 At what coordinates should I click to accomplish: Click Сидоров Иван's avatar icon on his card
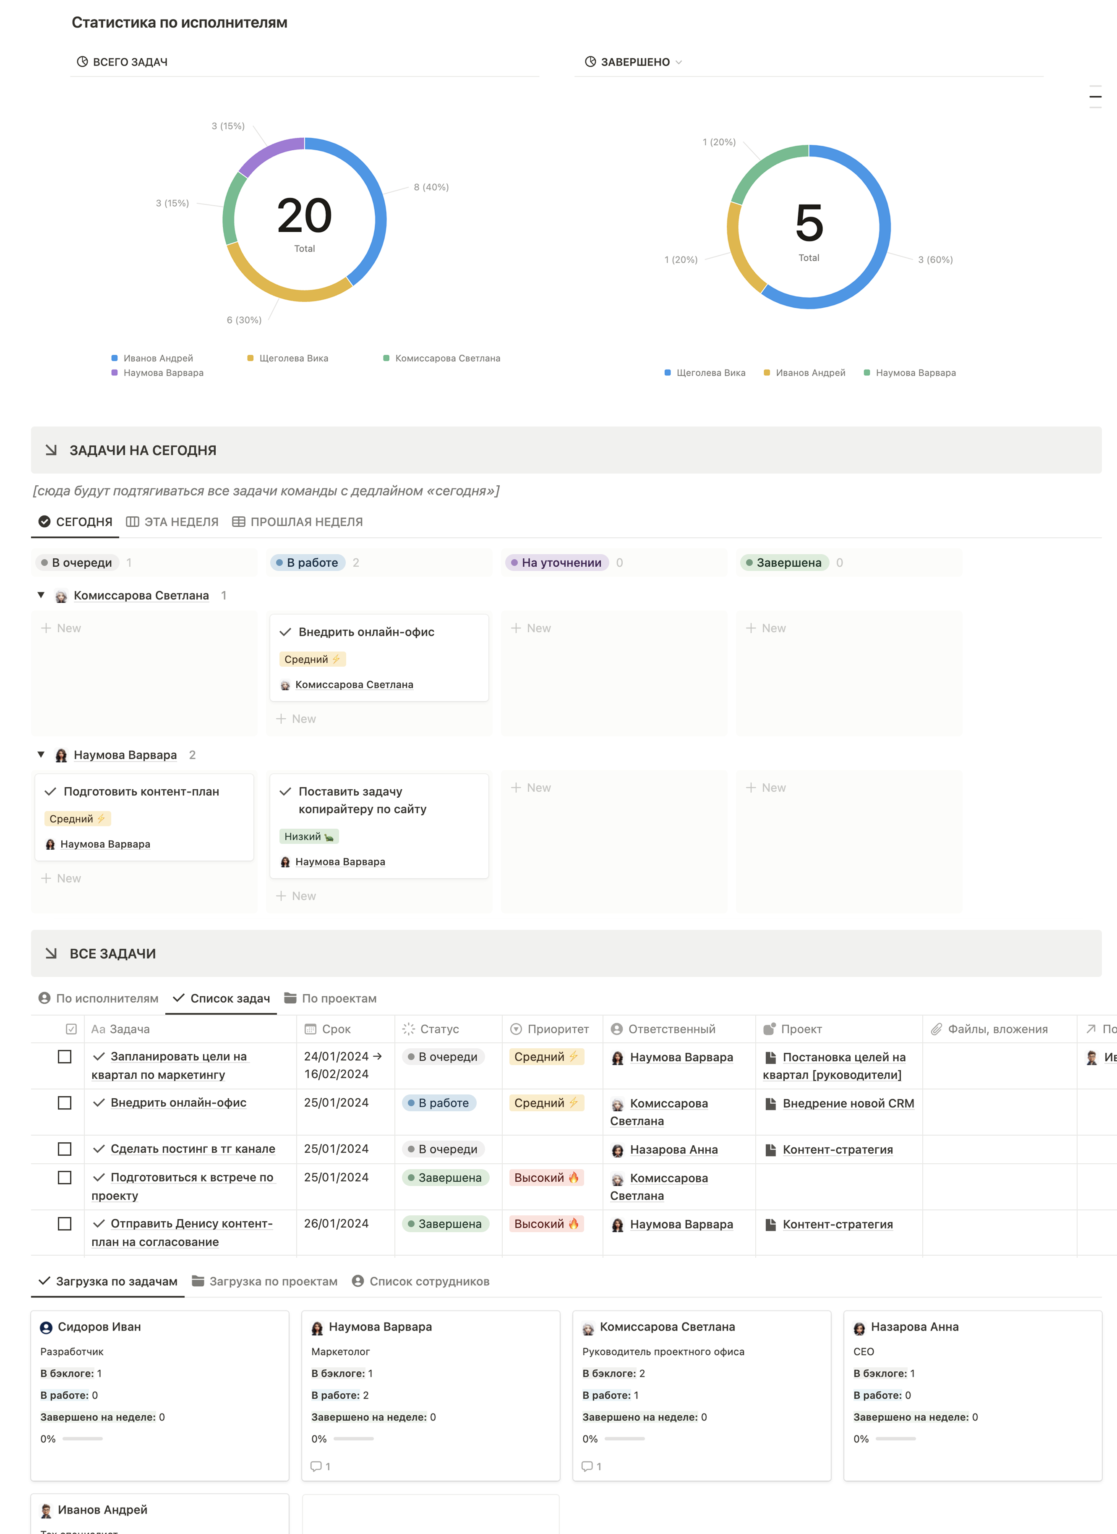46,1327
